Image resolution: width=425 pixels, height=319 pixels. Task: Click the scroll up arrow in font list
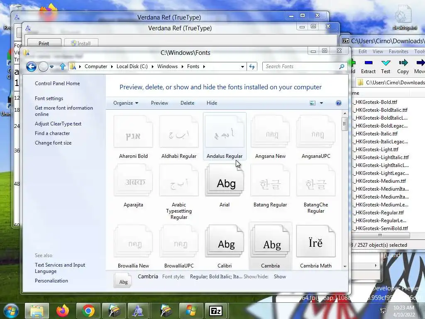coord(345,113)
